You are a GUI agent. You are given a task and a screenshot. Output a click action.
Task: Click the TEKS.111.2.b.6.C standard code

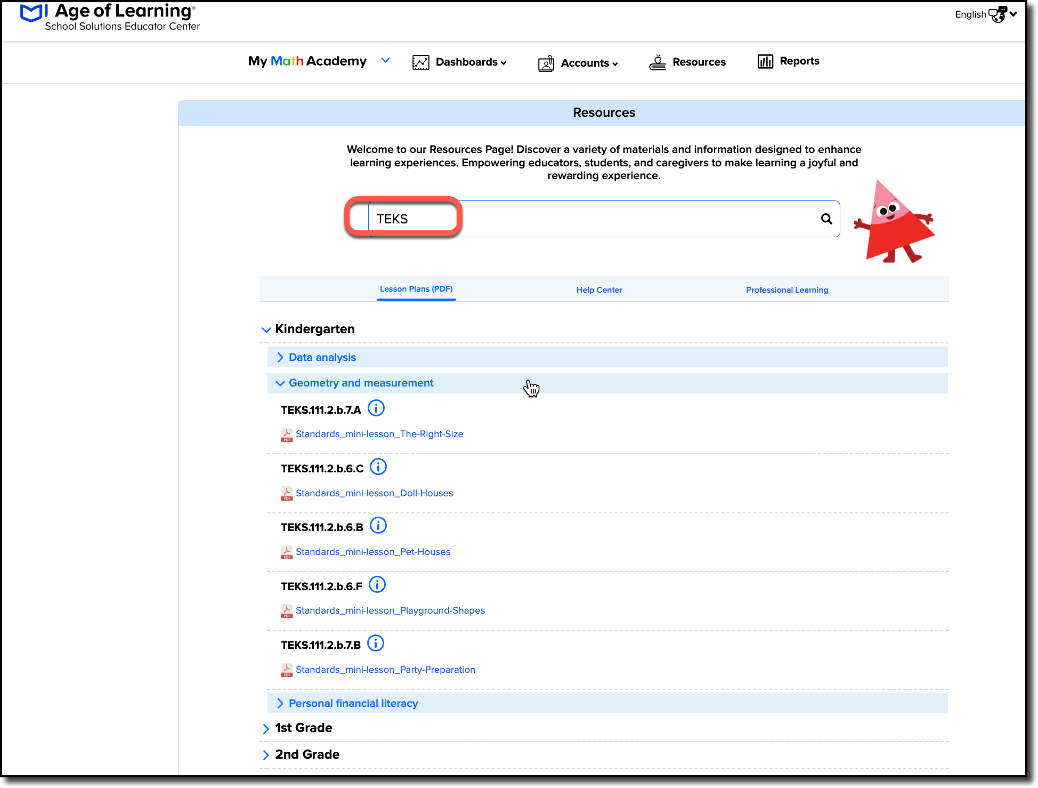pos(322,469)
